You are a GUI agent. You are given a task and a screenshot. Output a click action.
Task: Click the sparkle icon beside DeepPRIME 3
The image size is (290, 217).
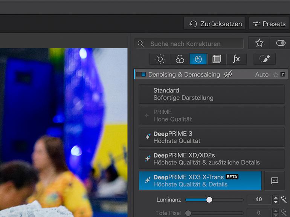[148, 136]
